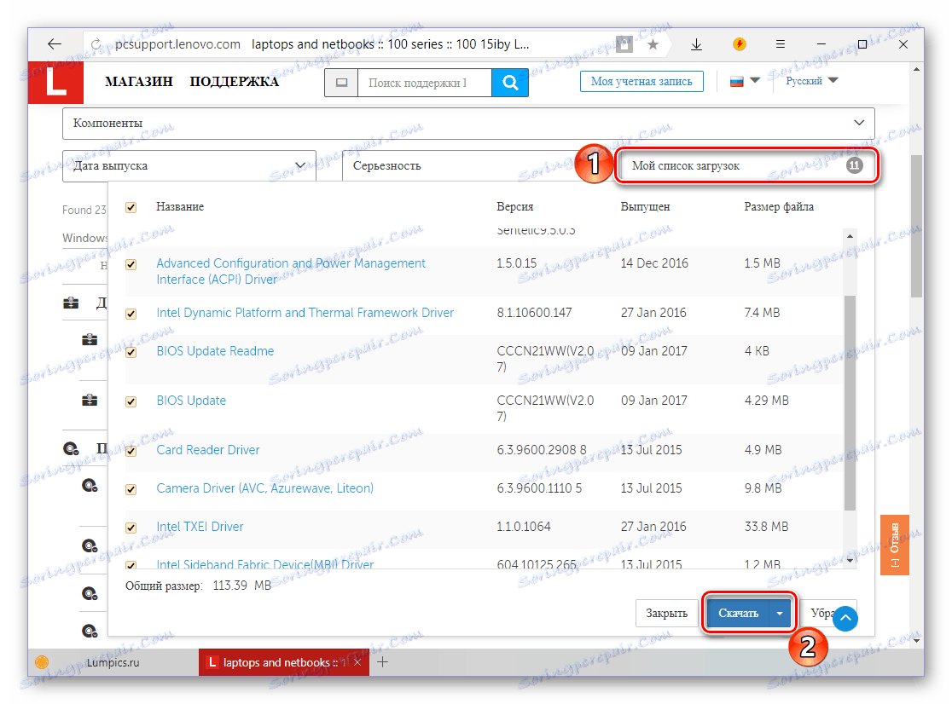Click the orange turbo lightning icon
The height and width of the screenshot is (704, 952).
coord(739,43)
